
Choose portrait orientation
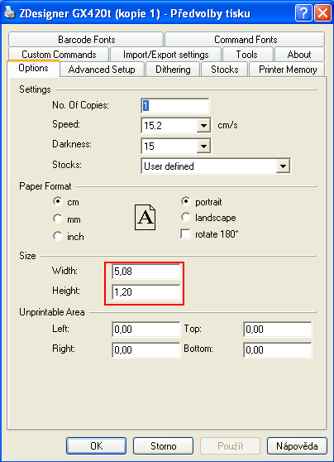coord(186,201)
